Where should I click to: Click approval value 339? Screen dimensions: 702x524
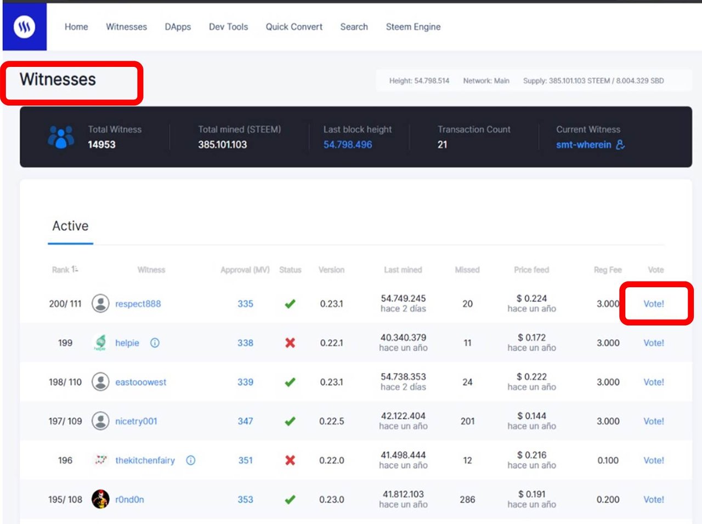coord(245,382)
